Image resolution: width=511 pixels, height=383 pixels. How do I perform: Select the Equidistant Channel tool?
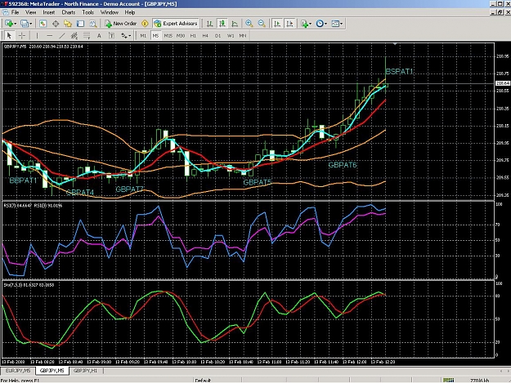tap(74, 35)
